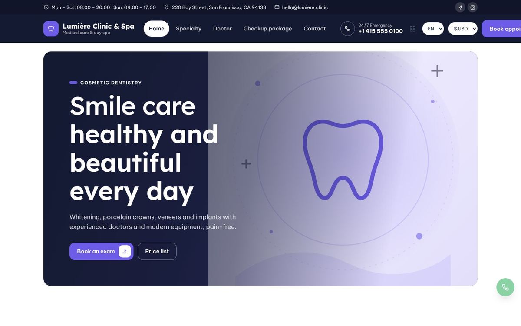This screenshot has height=326, width=521.
Task: Click the emergency phone circle icon
Action: pyautogui.click(x=348, y=29)
